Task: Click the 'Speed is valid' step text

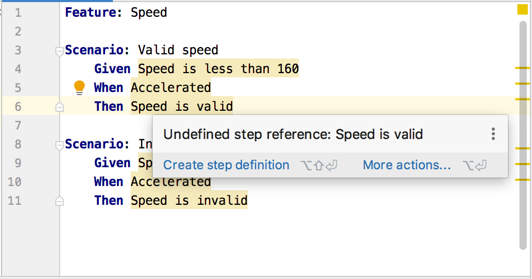Action: click(181, 107)
